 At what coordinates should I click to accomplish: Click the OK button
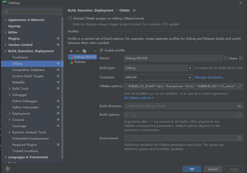(x=192, y=169)
